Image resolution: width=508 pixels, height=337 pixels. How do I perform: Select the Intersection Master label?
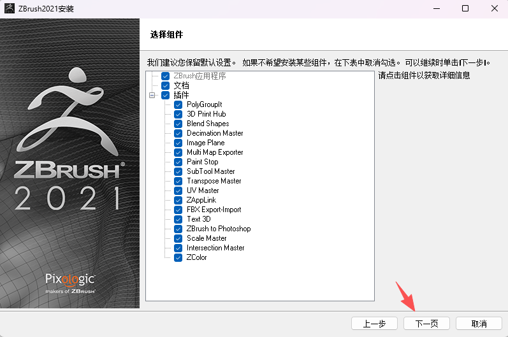click(x=215, y=248)
